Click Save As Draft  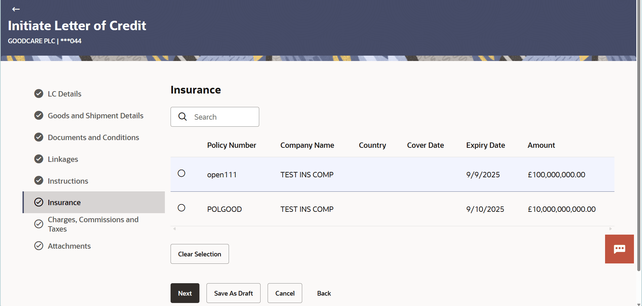pos(233,293)
